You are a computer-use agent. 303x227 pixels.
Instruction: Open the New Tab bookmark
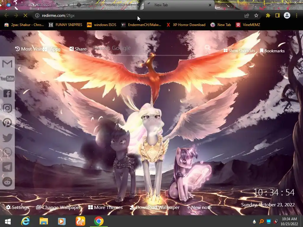click(220, 25)
